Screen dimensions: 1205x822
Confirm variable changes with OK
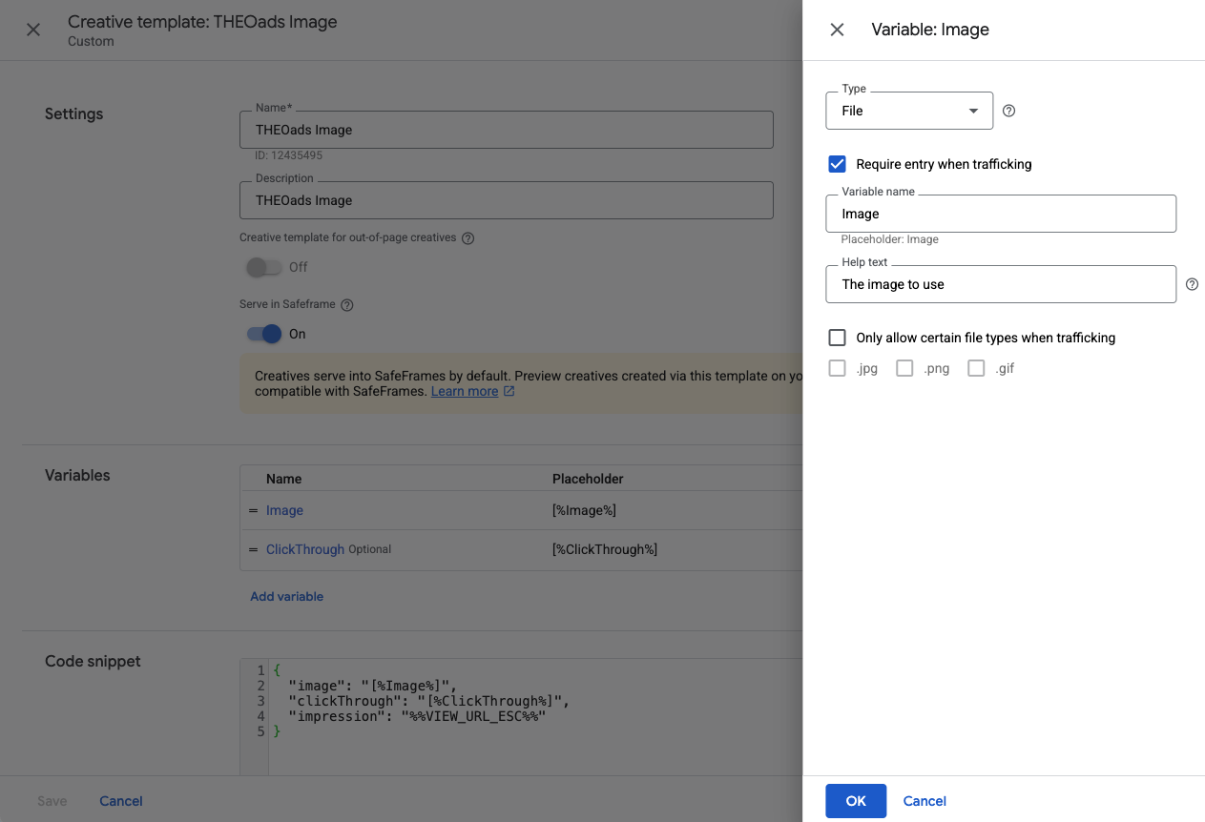(855, 801)
